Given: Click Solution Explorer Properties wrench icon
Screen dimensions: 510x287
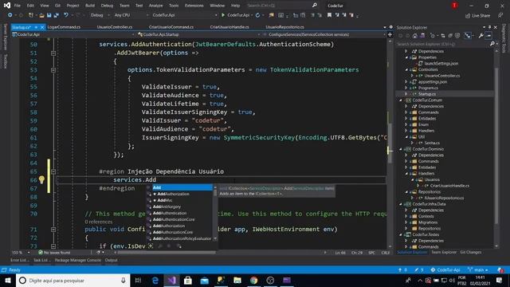Looking at the screenshot, I should (x=481, y=36).
